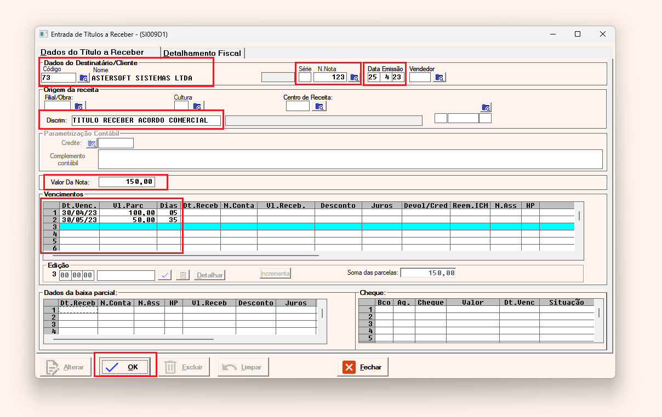Viewport: 662px width, 417px height.
Task: Select first Dt.Receb cell in Dados da baixa parcial
Action: coord(78,310)
